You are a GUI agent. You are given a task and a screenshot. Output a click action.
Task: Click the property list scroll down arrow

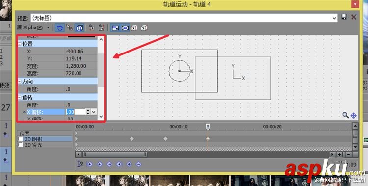(x=101, y=116)
